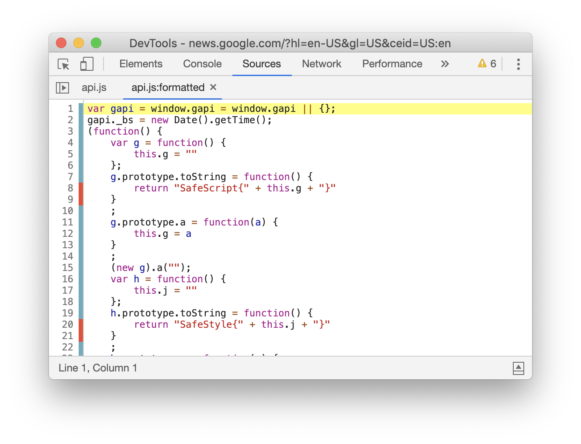
Task: Set breakpoint on line number 12
Action: click(67, 233)
